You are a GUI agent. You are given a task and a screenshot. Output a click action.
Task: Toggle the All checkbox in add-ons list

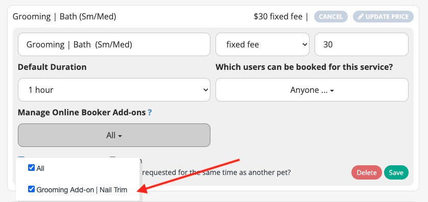(31, 168)
